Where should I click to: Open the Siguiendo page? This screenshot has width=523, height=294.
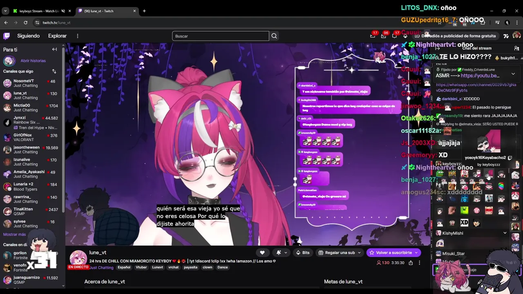pyautogui.click(x=29, y=36)
